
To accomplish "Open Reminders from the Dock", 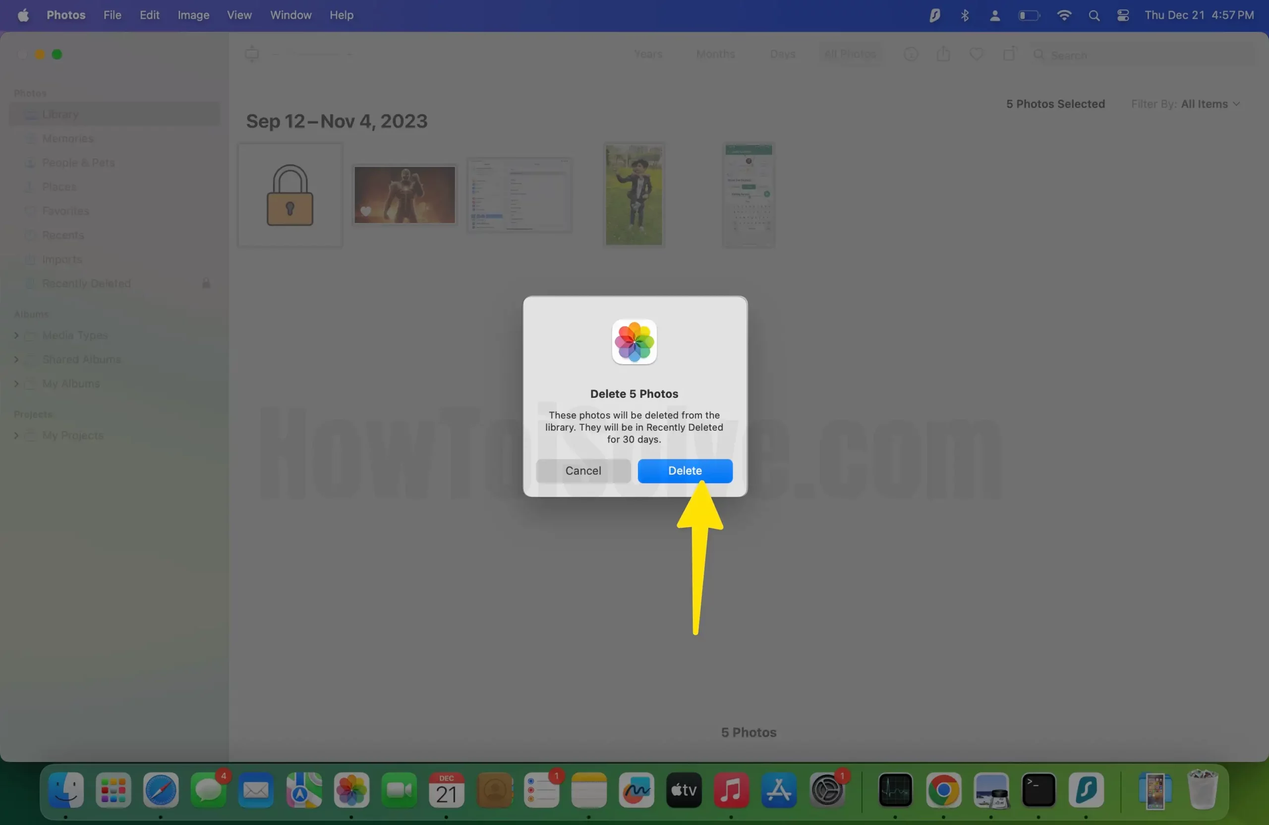I will [541, 789].
